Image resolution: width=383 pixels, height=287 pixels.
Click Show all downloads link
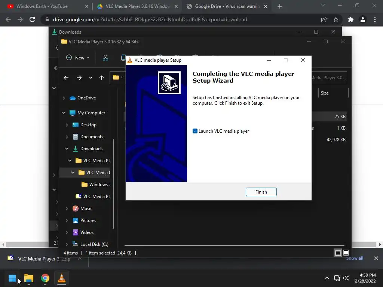point(355,258)
